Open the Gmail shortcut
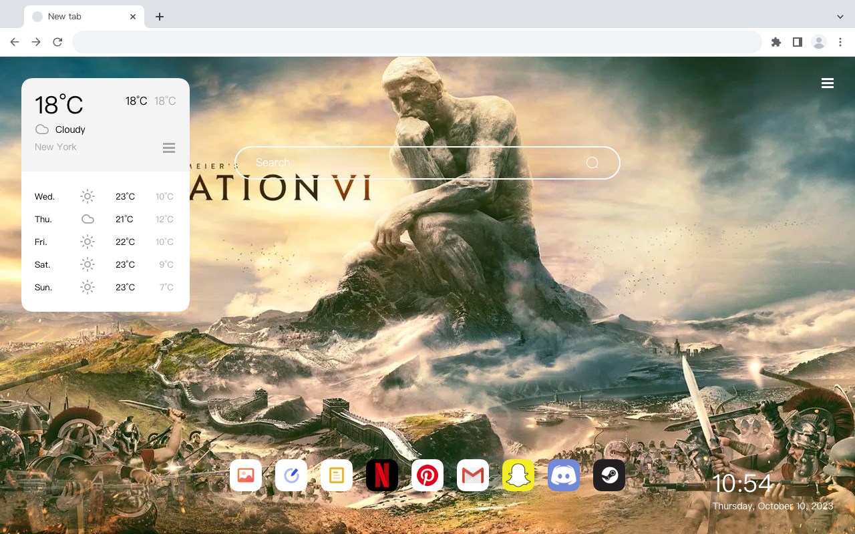Image resolution: width=855 pixels, height=534 pixels. coord(473,475)
